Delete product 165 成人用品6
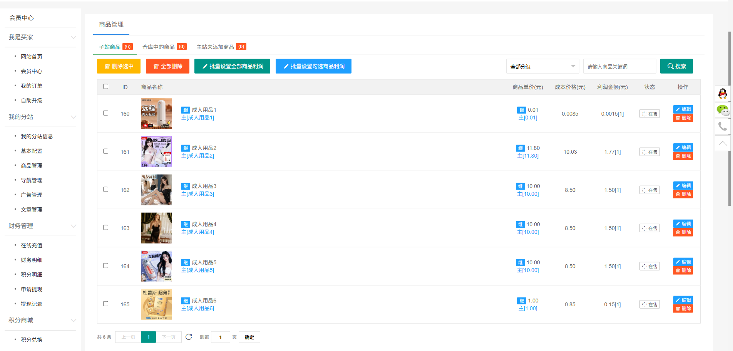 683,309
